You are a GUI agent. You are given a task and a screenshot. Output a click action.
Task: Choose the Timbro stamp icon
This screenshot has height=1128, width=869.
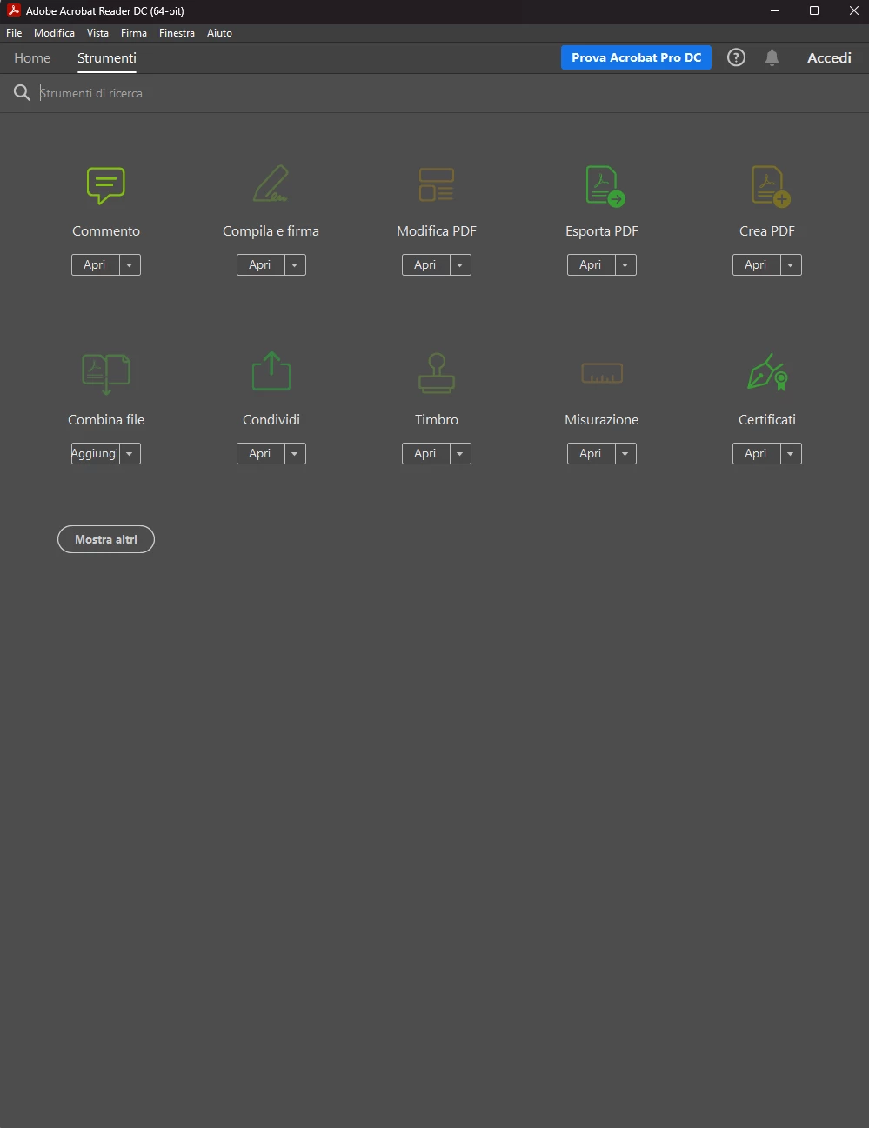pos(437,372)
